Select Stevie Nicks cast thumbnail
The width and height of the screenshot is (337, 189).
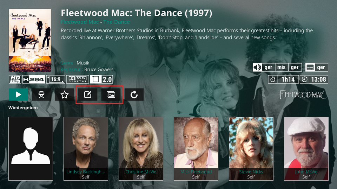click(x=251, y=149)
